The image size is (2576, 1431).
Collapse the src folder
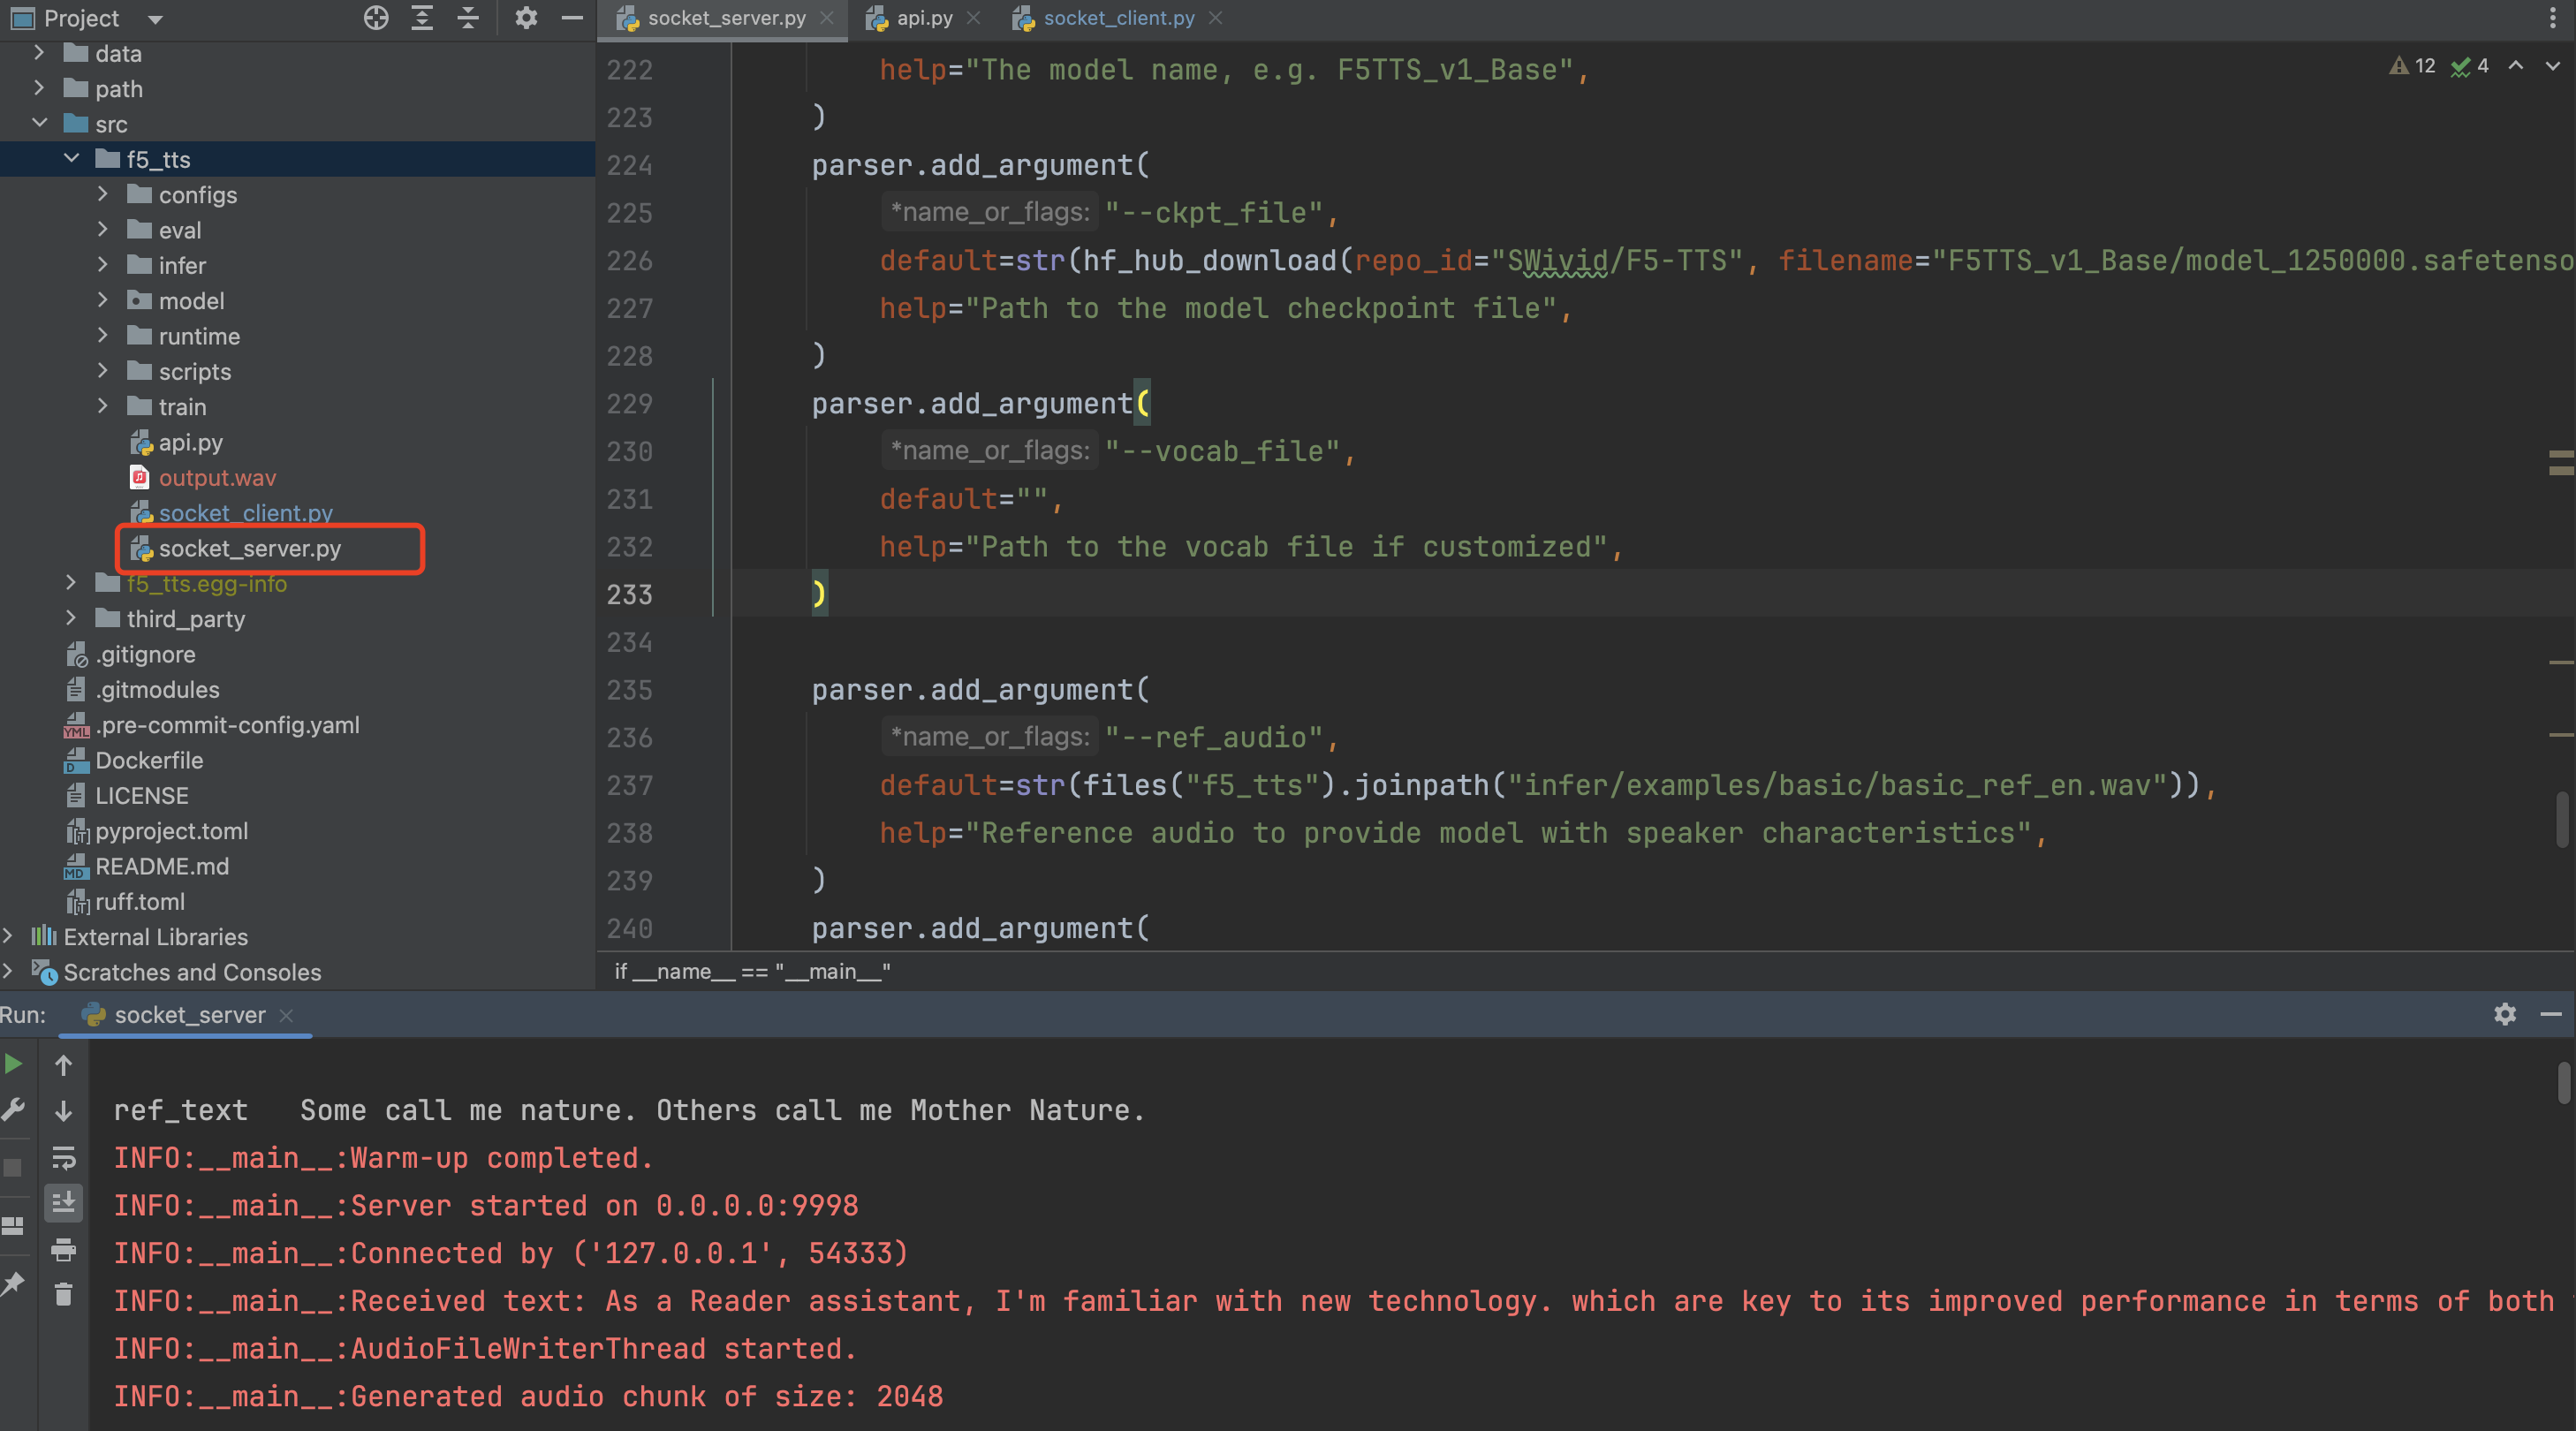click(x=40, y=123)
